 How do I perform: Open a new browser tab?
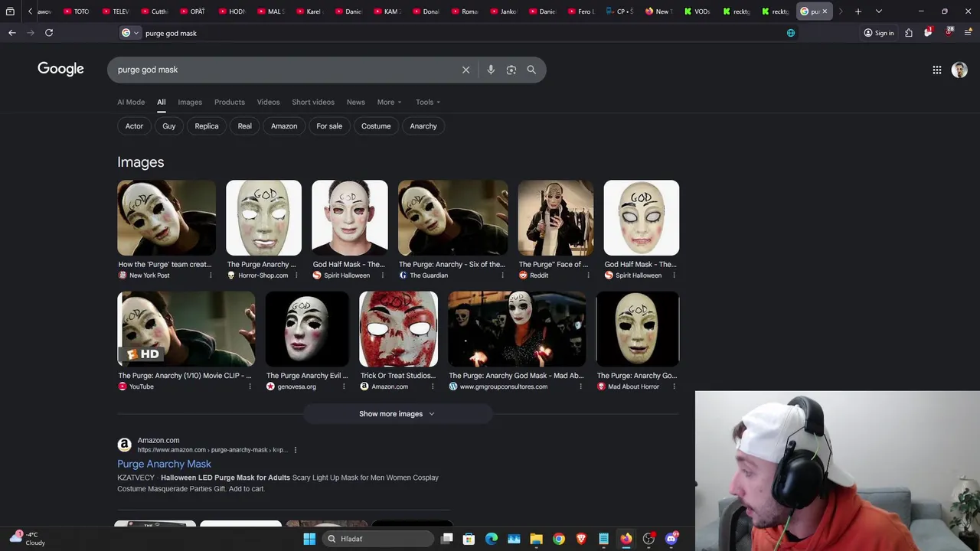(858, 11)
